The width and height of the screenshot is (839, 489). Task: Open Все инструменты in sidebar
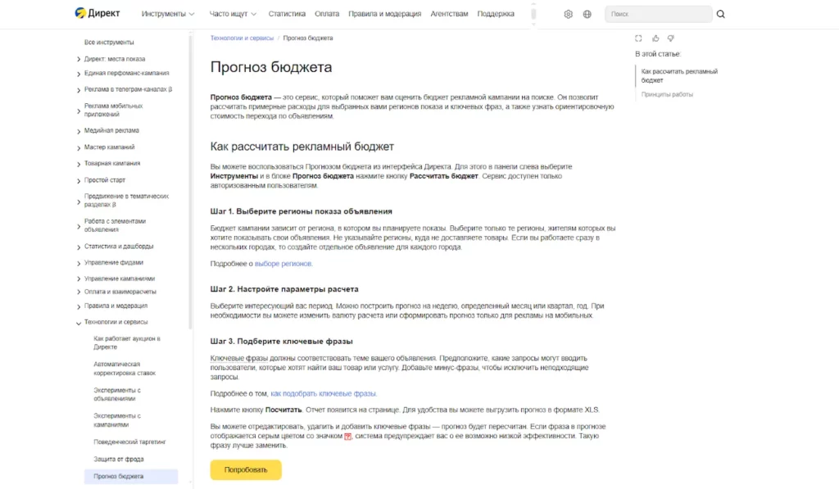click(x=109, y=43)
